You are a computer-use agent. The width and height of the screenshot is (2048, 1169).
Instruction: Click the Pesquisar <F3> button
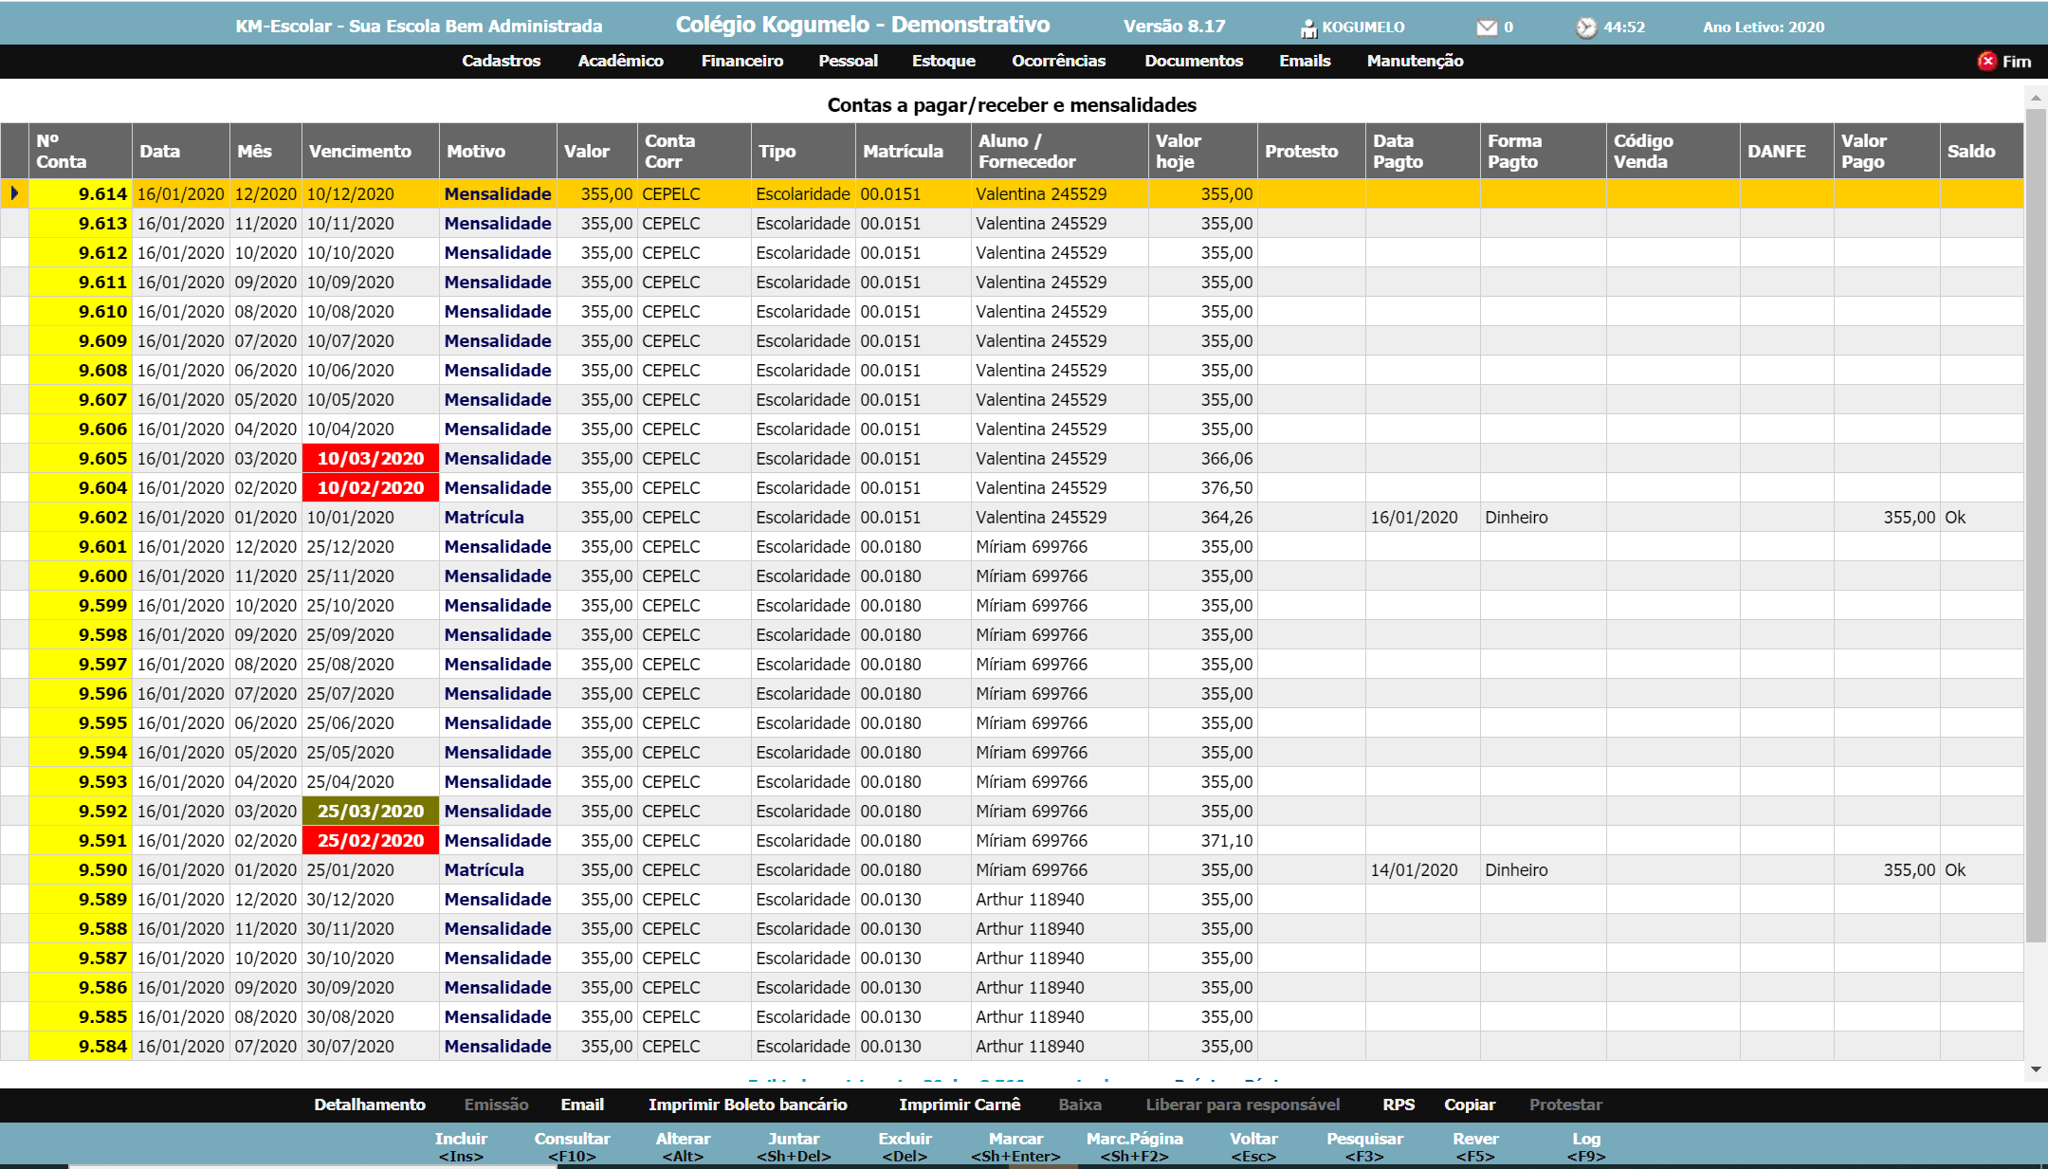[x=1364, y=1146]
